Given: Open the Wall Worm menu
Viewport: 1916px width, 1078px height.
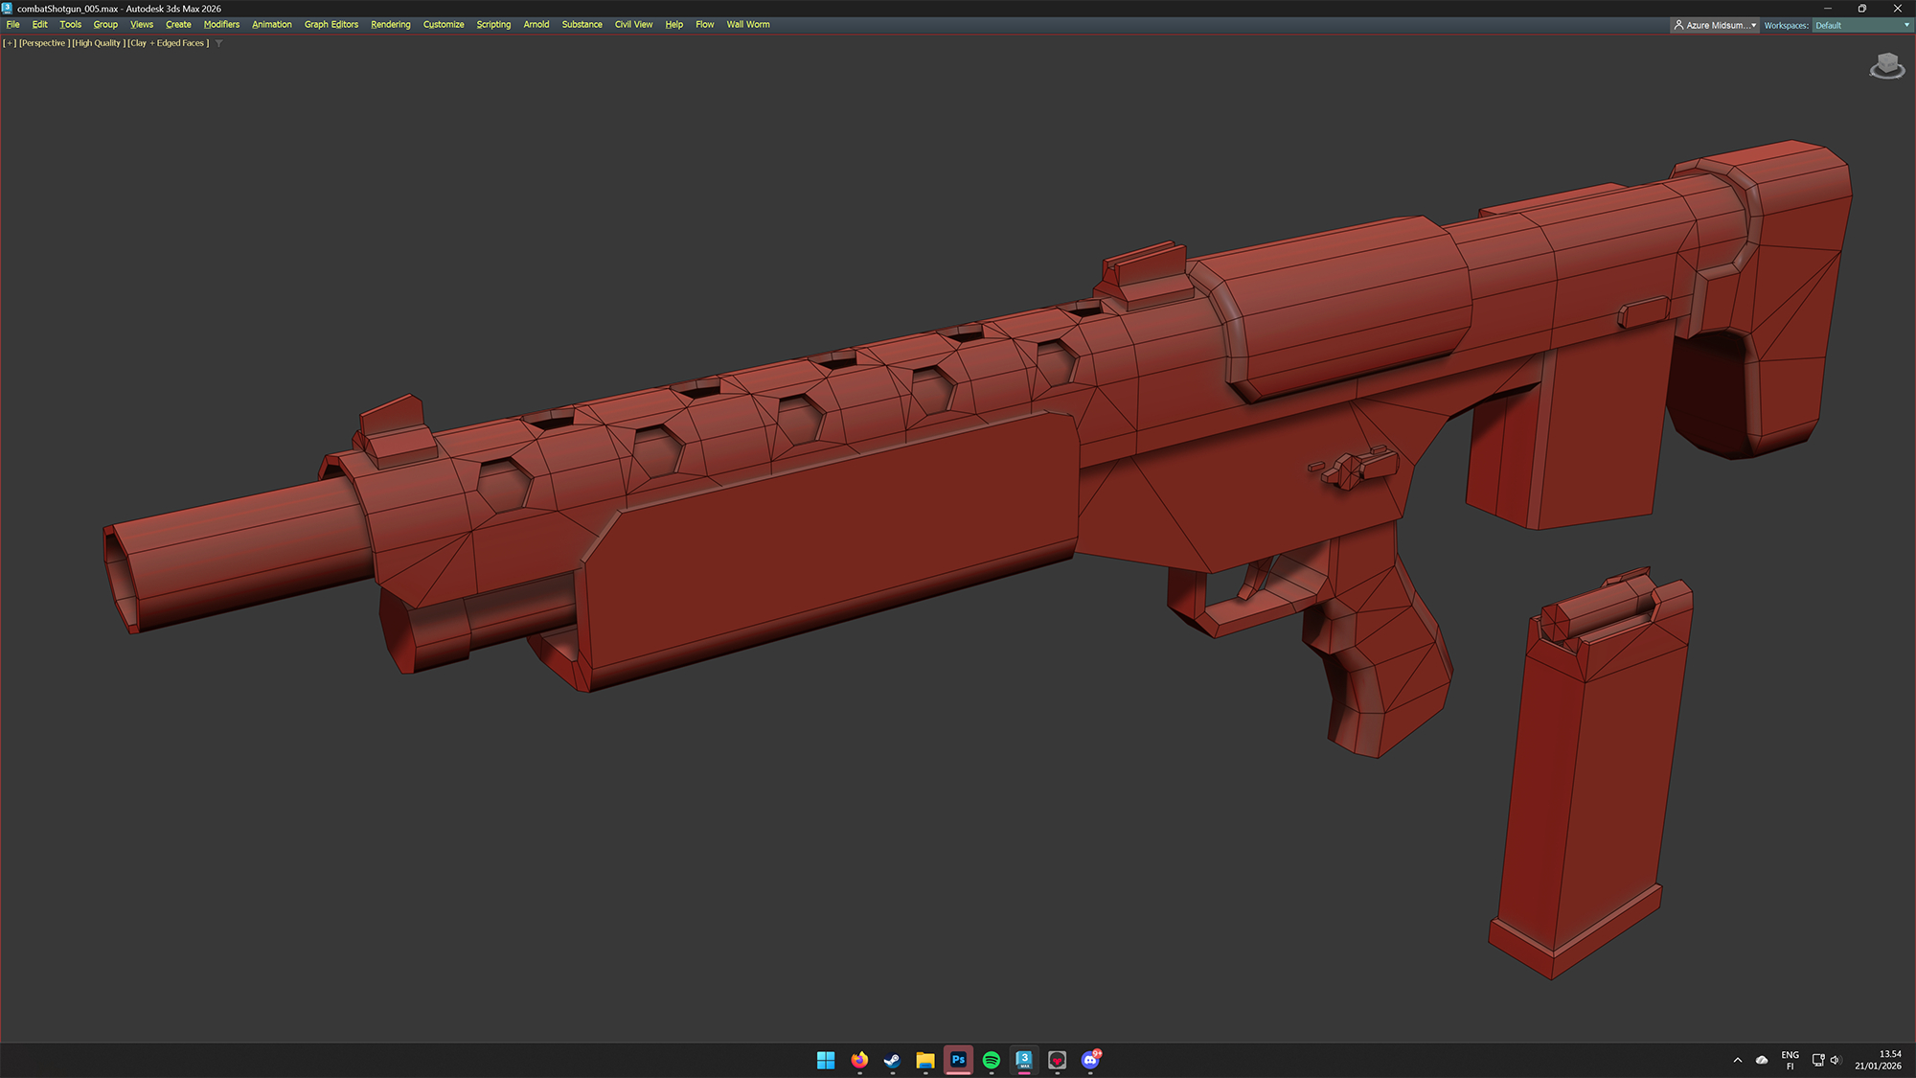Looking at the screenshot, I should pyautogui.click(x=747, y=24).
